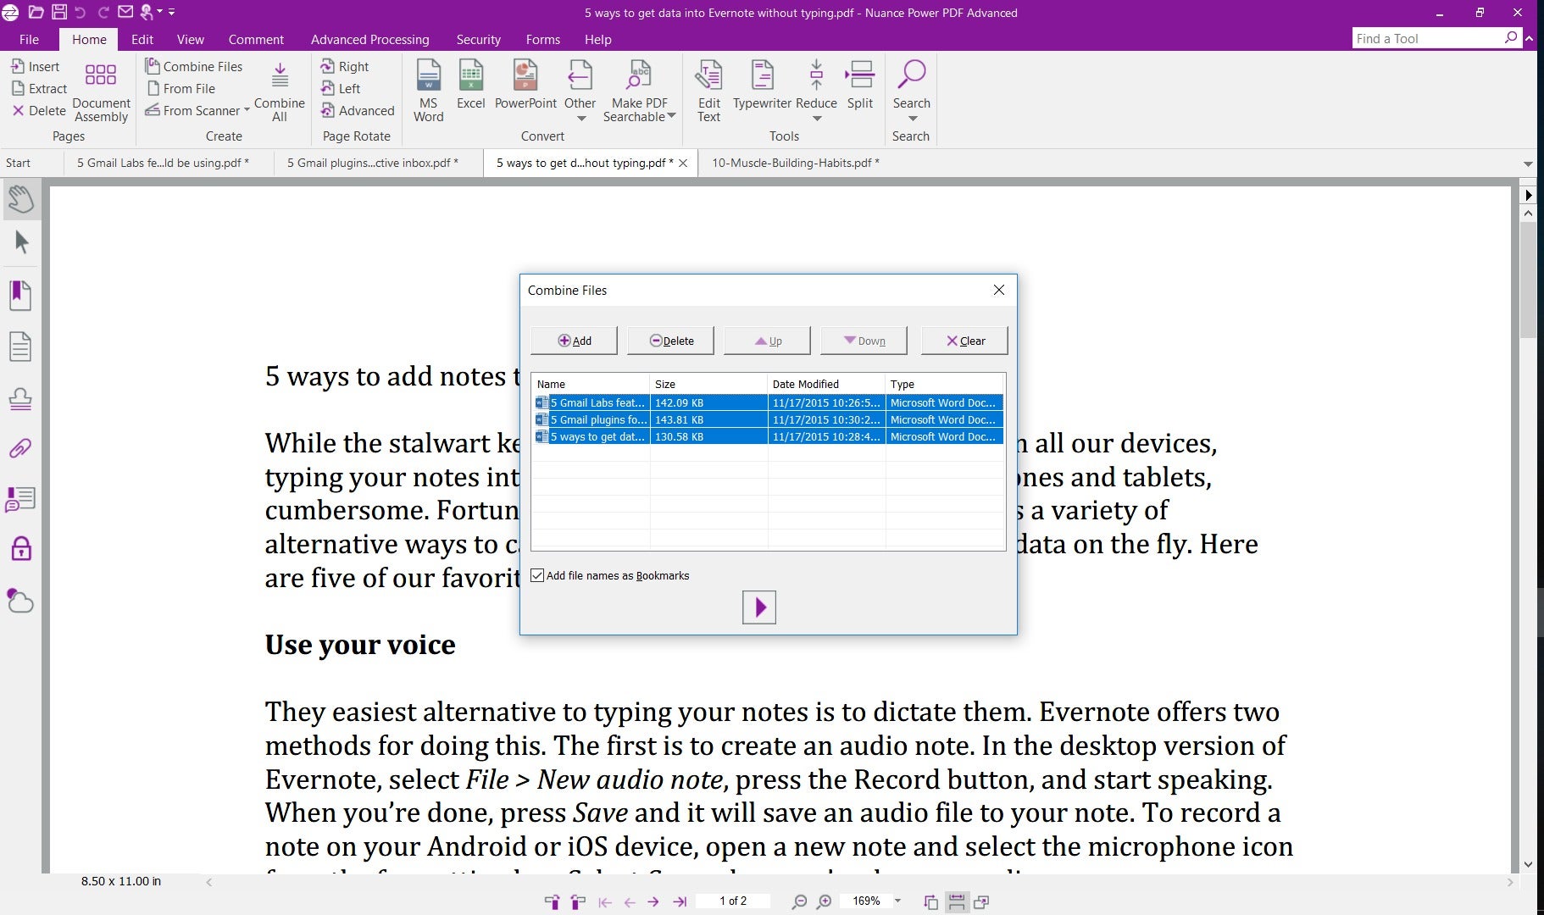Switch to the Comment ribbon tab
The height and width of the screenshot is (915, 1544).
pos(256,39)
